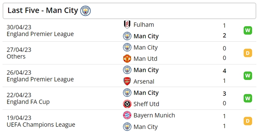Select the Sheff Utd team name

tap(146, 104)
